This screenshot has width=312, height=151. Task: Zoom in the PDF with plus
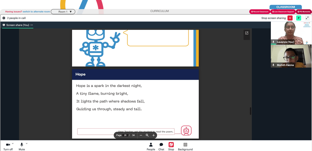click(154, 135)
